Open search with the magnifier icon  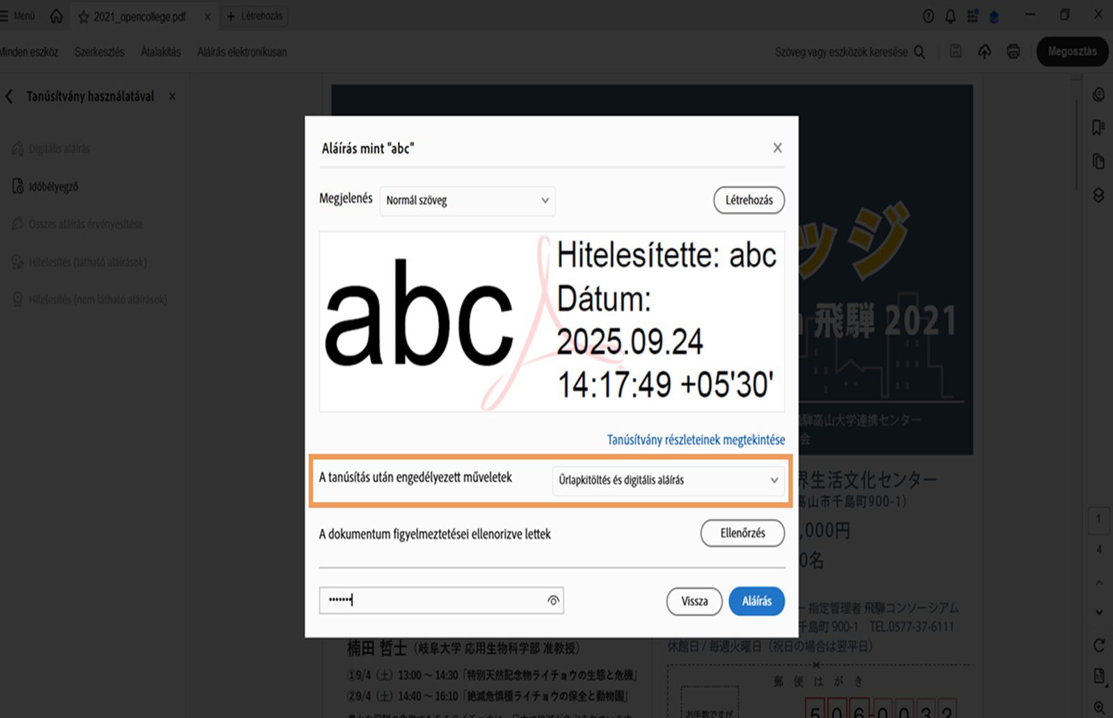pos(920,51)
